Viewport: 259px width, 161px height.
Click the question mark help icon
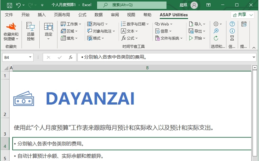tap(232, 24)
